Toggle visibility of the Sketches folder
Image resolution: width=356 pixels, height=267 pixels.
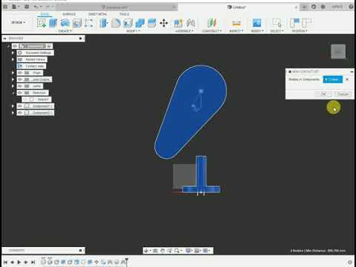click(20, 93)
